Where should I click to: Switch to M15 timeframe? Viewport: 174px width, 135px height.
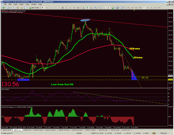(x=136, y=8)
